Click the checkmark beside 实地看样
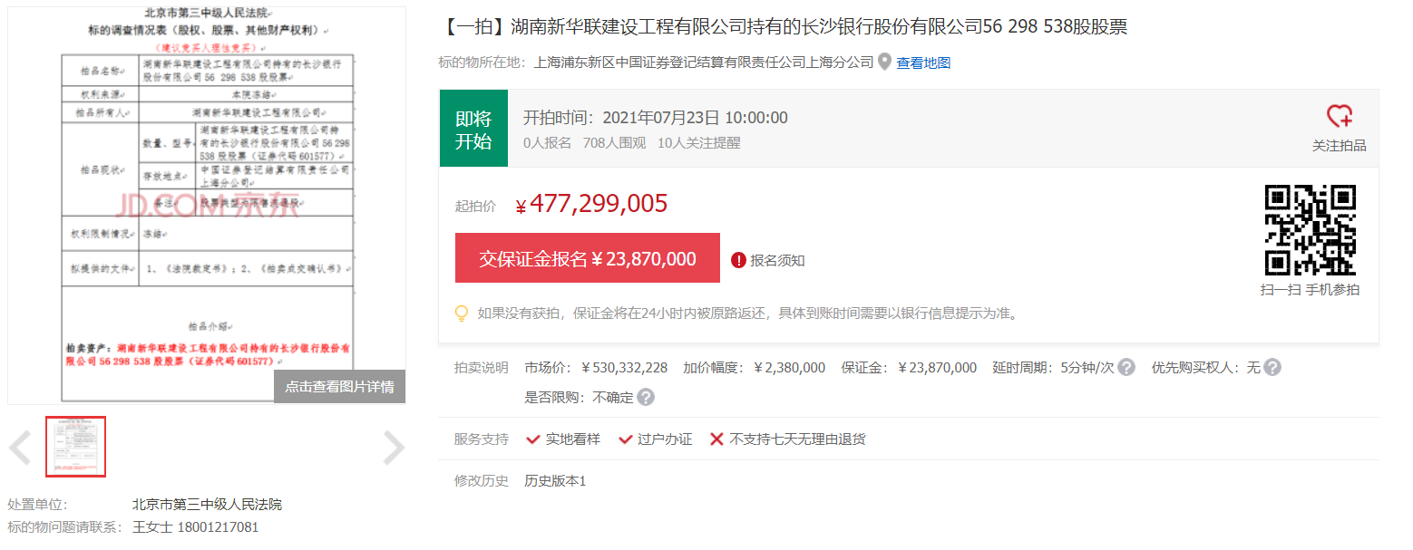This screenshot has height=550, width=1413. coord(533,439)
